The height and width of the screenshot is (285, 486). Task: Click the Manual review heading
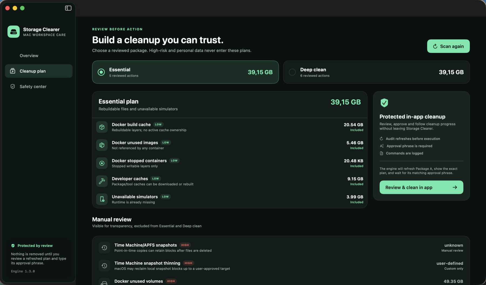click(112, 220)
